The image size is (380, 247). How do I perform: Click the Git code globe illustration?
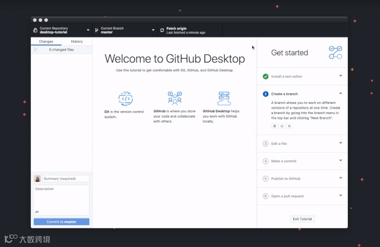(x=125, y=99)
